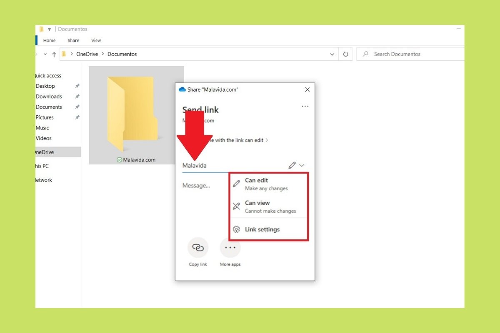Viewport: 500px width, 333px height.
Task: Click the pin icon beside Downloads
Action: [x=77, y=97]
